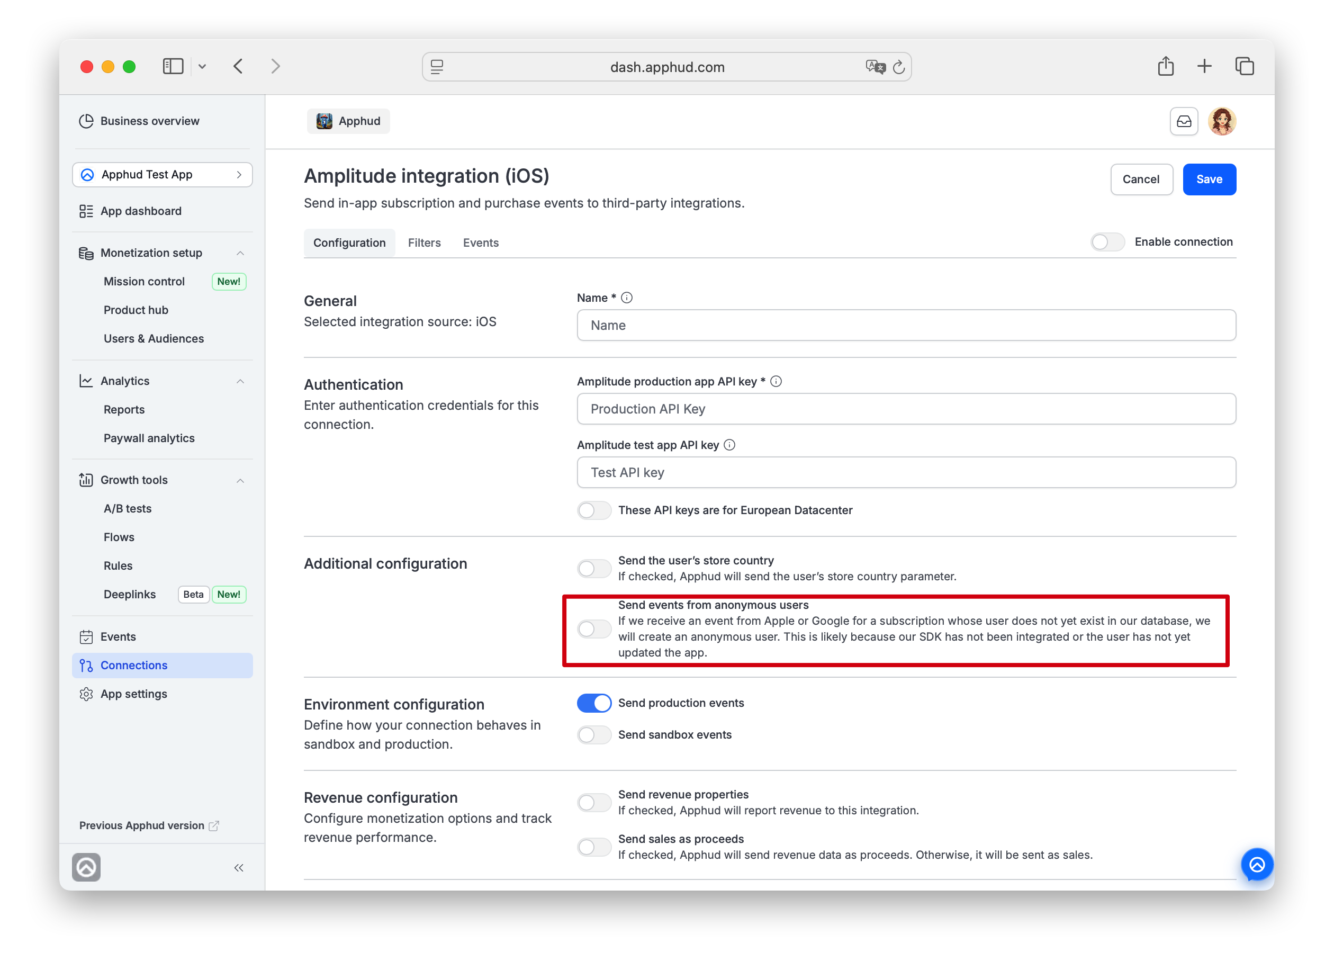Collapse the Analytics section chevron
The height and width of the screenshot is (970, 1334).
coord(240,381)
